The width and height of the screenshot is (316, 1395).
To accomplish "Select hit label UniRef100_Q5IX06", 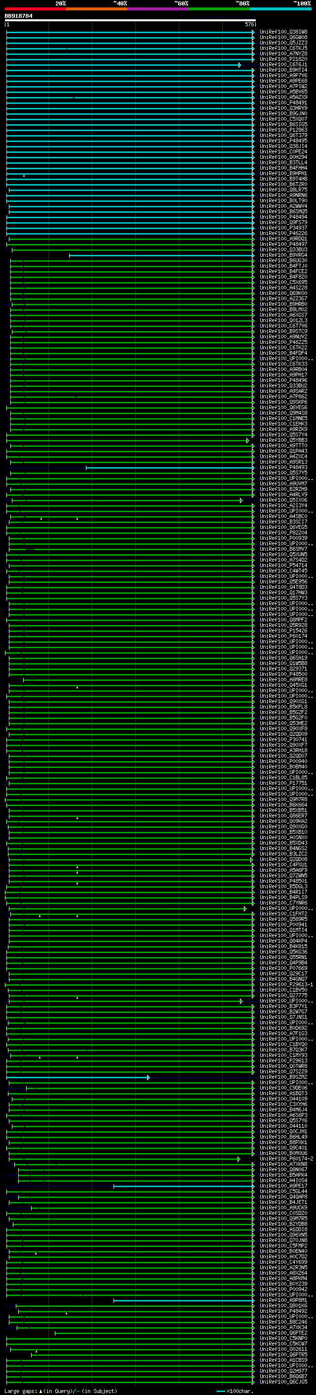I will [283, 500].
